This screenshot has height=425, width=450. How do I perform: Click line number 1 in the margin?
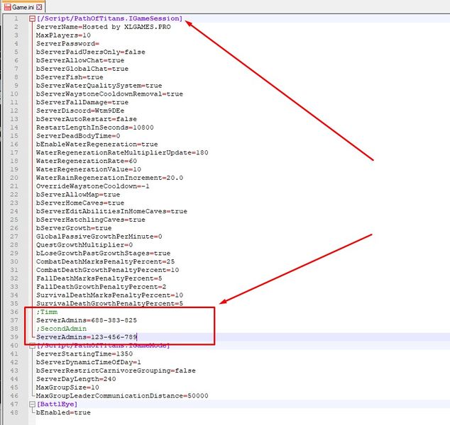[15, 18]
